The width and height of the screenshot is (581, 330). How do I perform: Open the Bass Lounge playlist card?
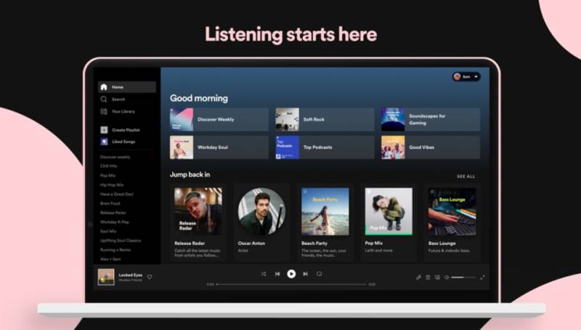point(452,222)
